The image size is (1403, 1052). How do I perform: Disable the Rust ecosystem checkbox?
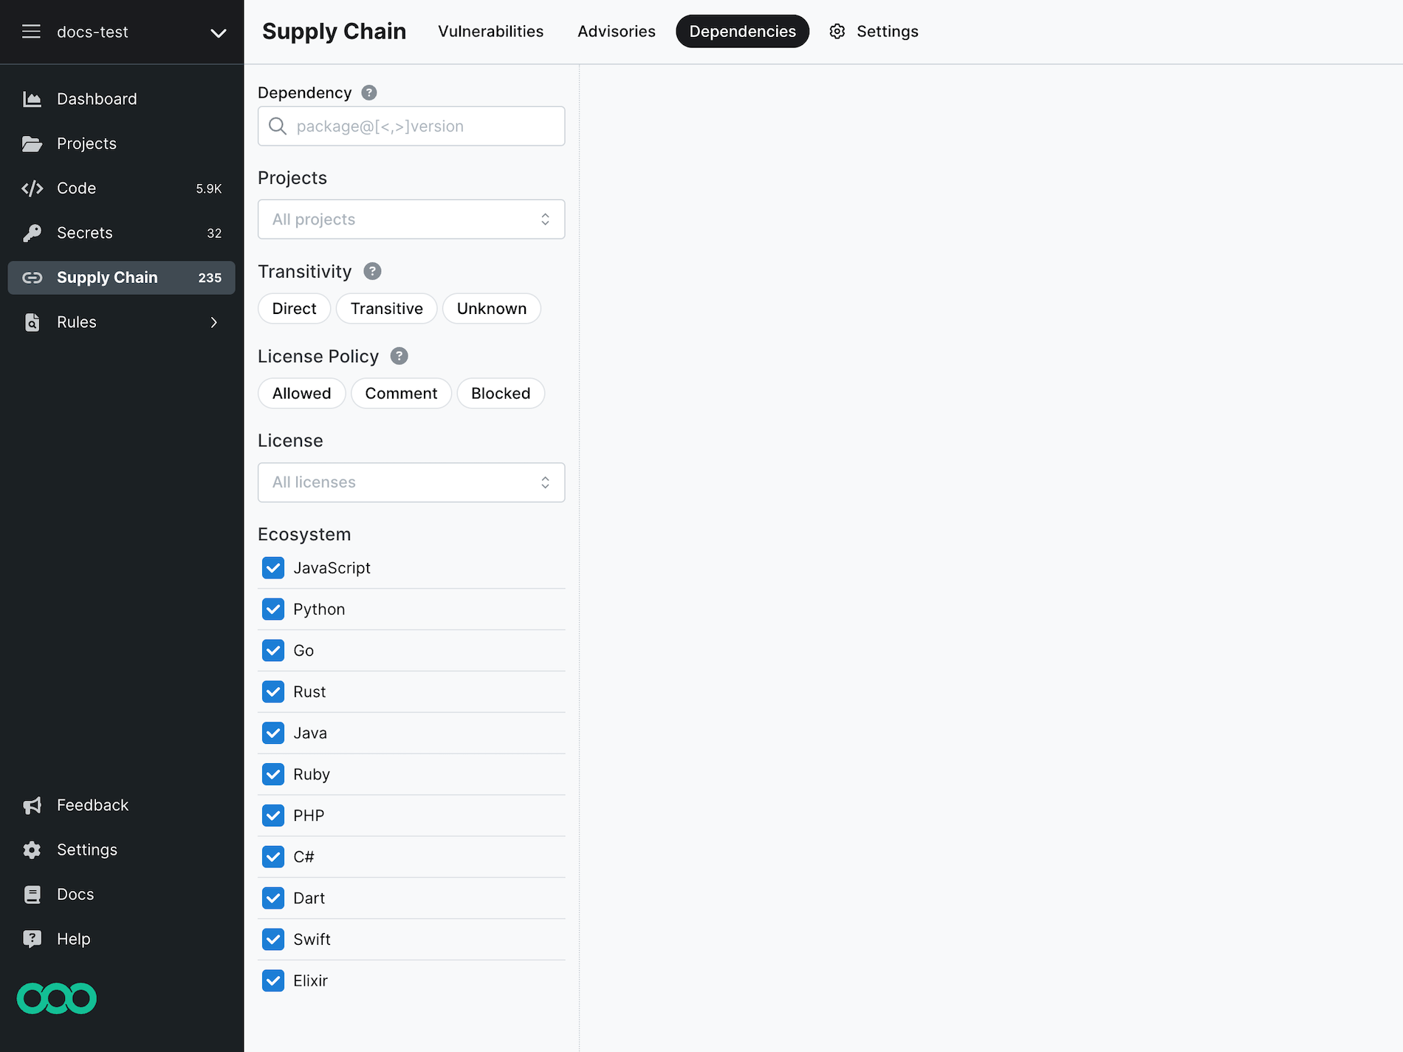(273, 691)
